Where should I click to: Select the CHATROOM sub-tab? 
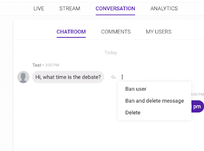(71, 32)
